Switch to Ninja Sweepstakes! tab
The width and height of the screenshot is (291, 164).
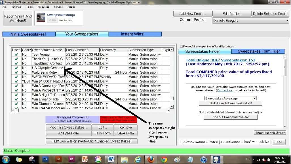[x=29, y=34]
